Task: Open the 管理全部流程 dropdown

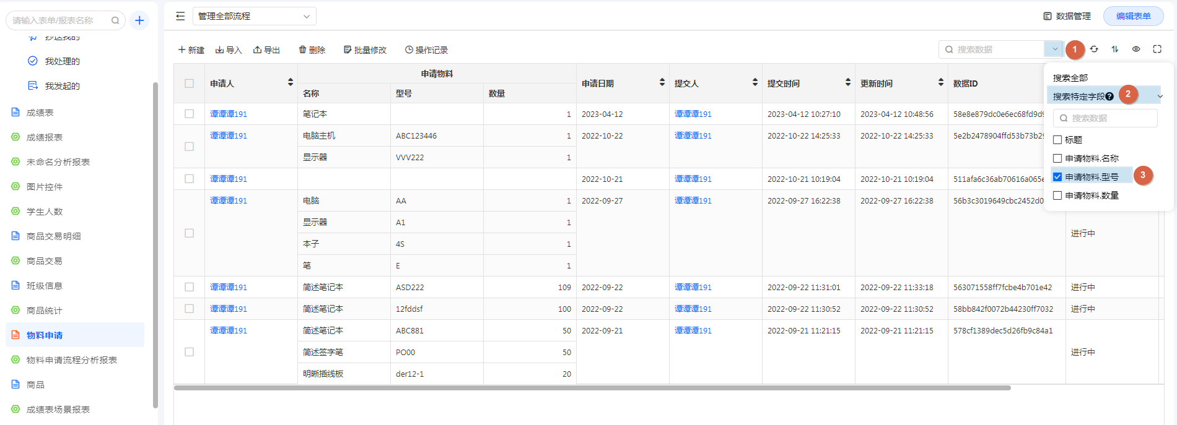Action: pyautogui.click(x=254, y=16)
